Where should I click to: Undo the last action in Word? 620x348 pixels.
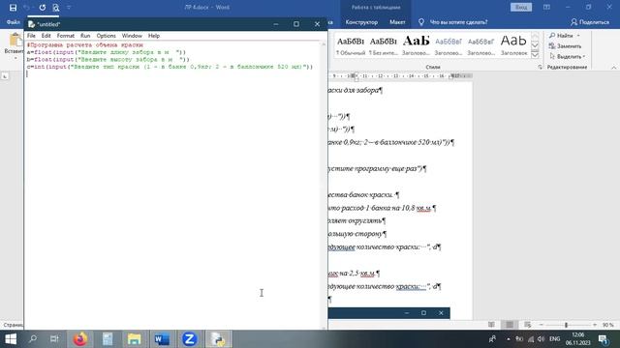[x=26, y=7]
